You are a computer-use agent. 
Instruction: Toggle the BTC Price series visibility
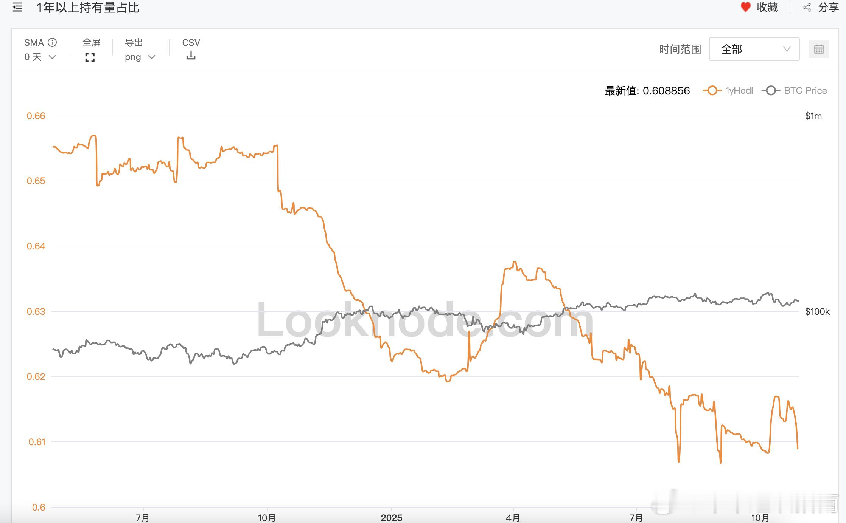point(805,91)
